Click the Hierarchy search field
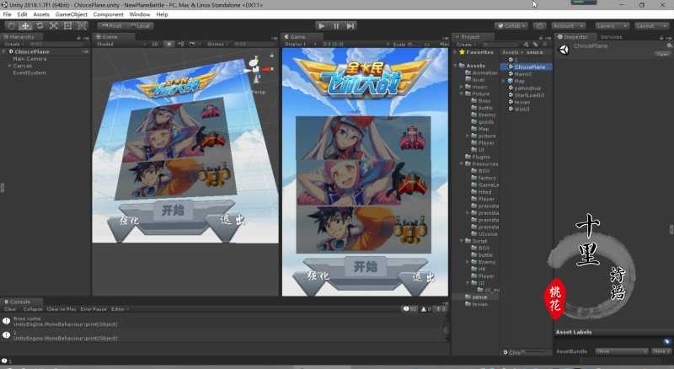The image size is (674, 369). coord(56,45)
